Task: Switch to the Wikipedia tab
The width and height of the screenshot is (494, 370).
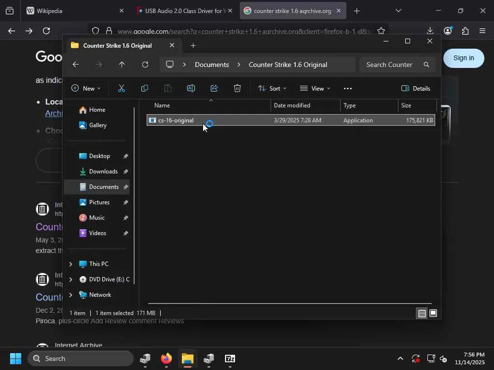Action: pyautogui.click(x=75, y=11)
